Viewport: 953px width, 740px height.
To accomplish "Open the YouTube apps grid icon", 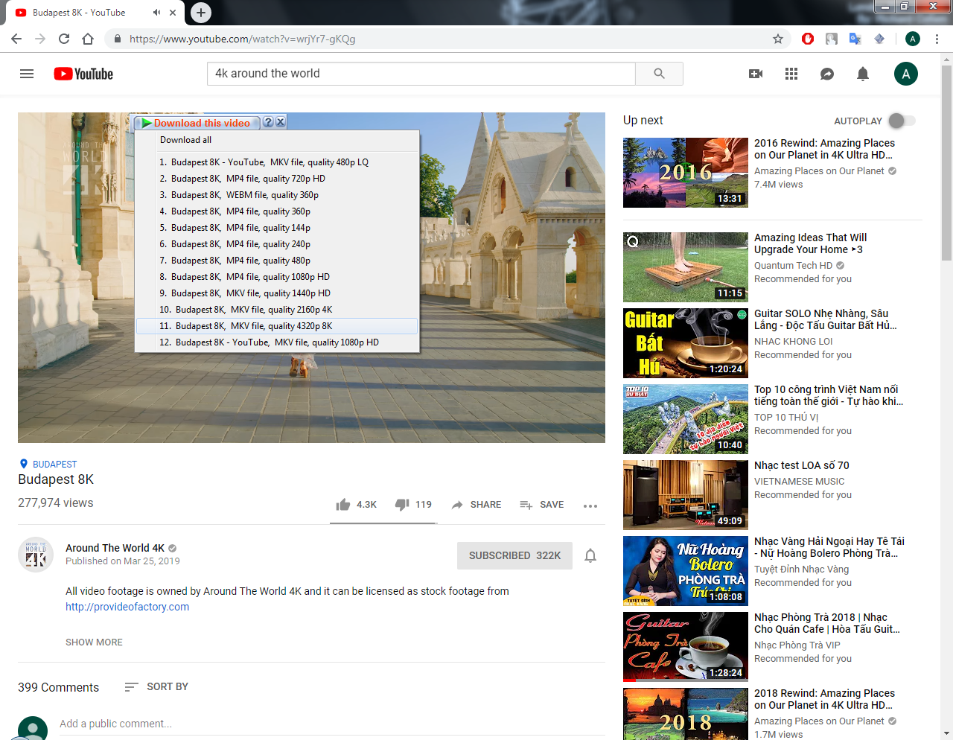I will pyautogui.click(x=791, y=74).
